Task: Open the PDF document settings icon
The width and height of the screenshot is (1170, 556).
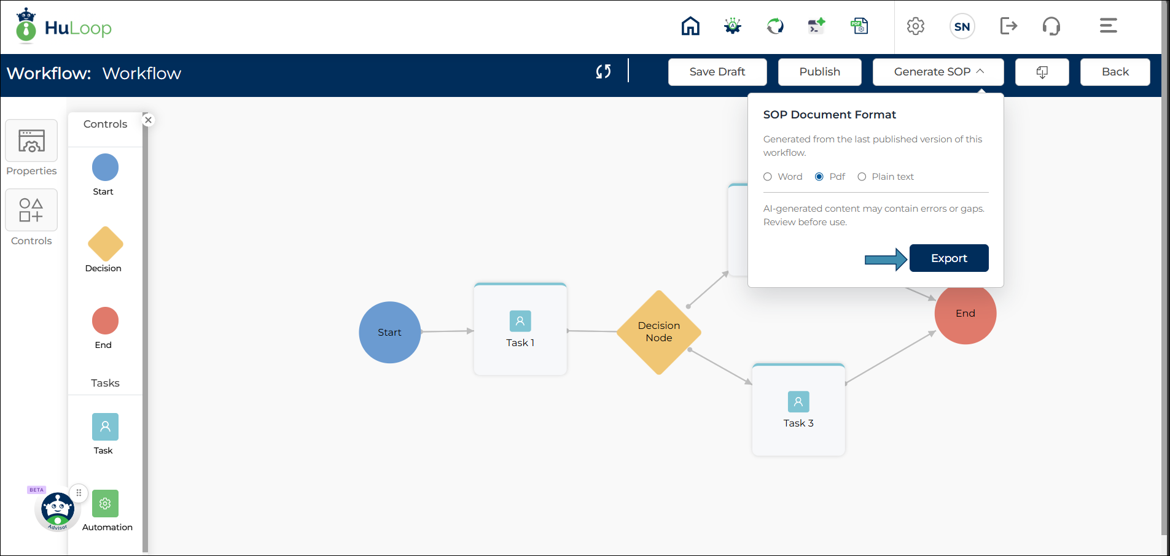Action: (859, 26)
